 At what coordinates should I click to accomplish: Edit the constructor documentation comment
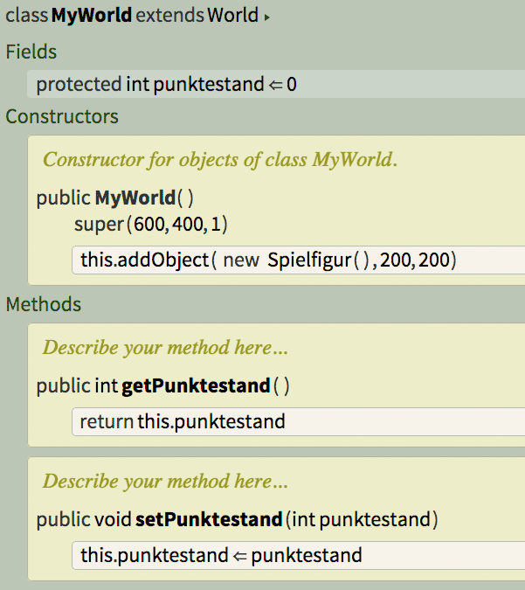click(x=220, y=159)
